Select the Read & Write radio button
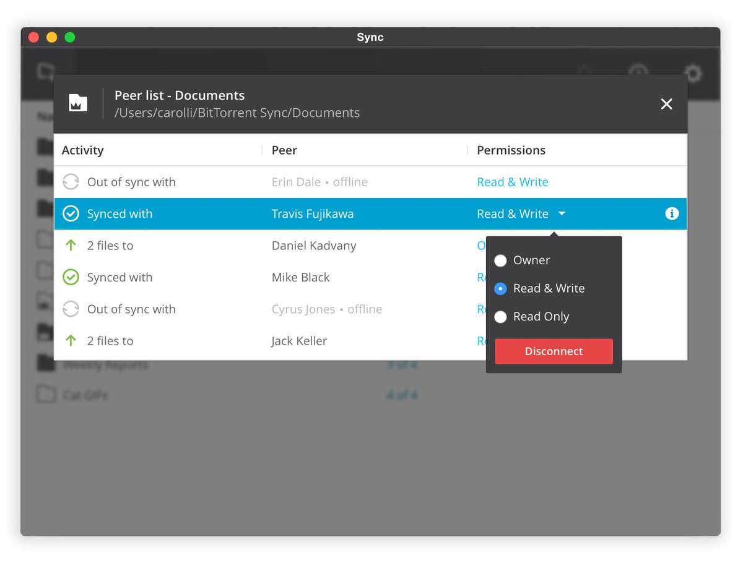The image size is (743, 563). coord(500,288)
